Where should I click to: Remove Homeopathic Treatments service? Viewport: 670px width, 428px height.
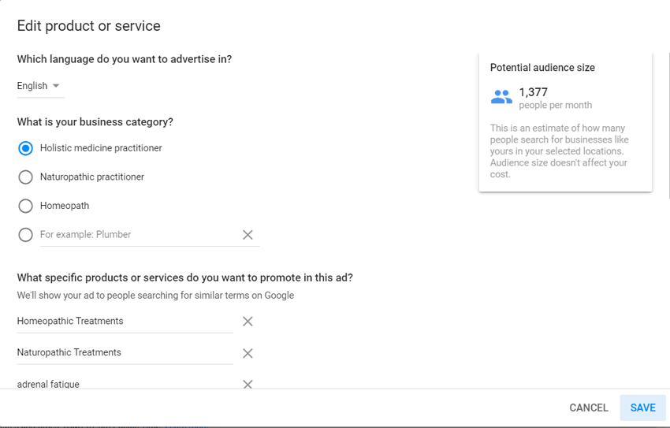[x=248, y=322]
